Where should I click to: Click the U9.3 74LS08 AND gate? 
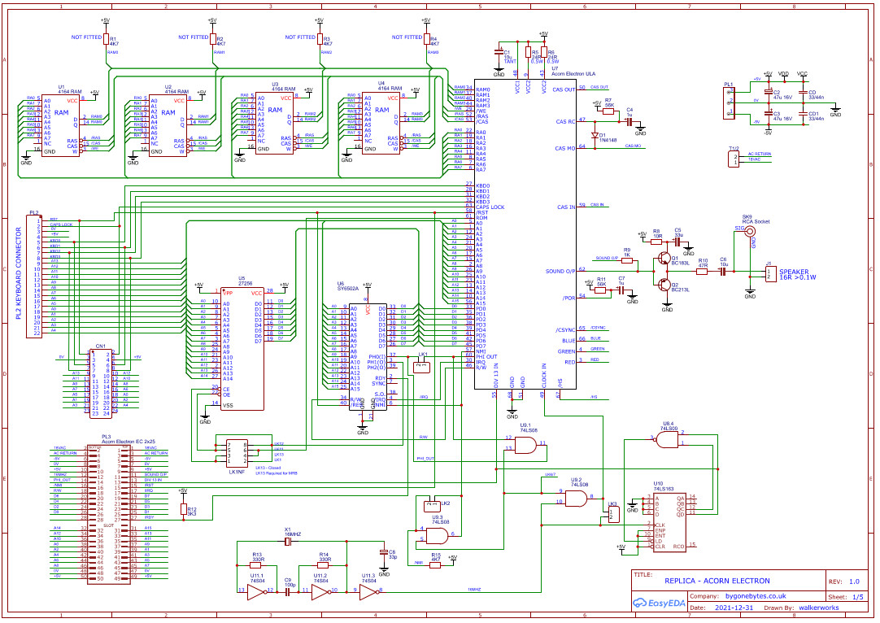[438, 537]
